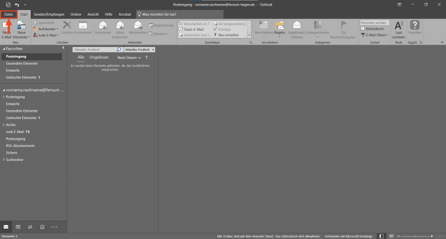Open the Aktuelles Postfach scope dropdown
The height and width of the screenshot is (239, 446).
pos(140,50)
